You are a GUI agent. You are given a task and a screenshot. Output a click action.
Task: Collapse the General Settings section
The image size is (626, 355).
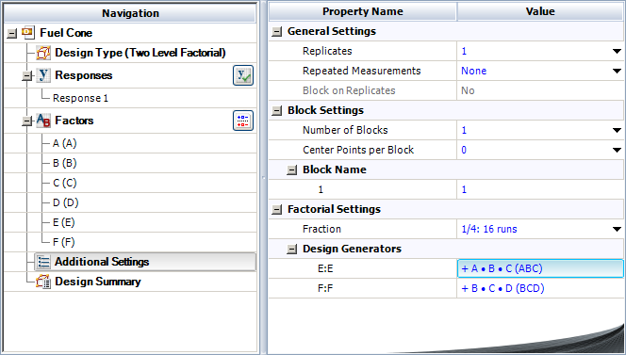(x=276, y=31)
